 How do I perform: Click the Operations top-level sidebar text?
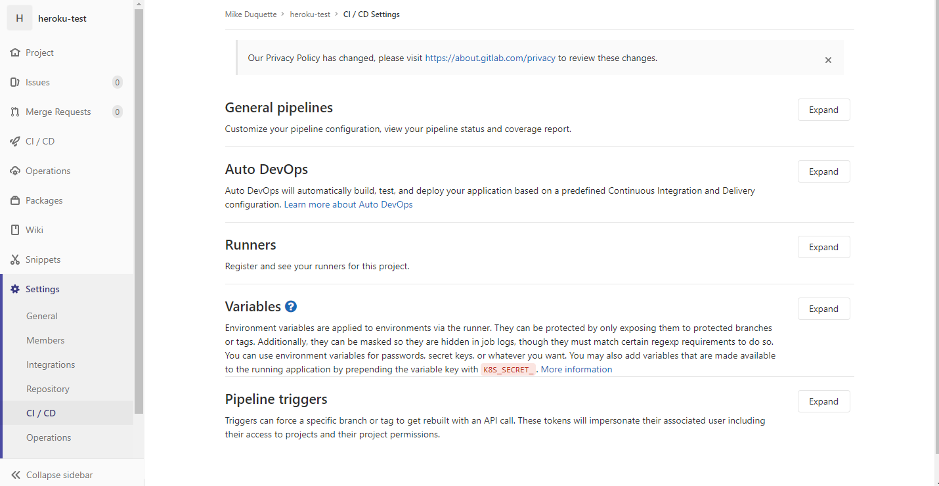pos(48,171)
